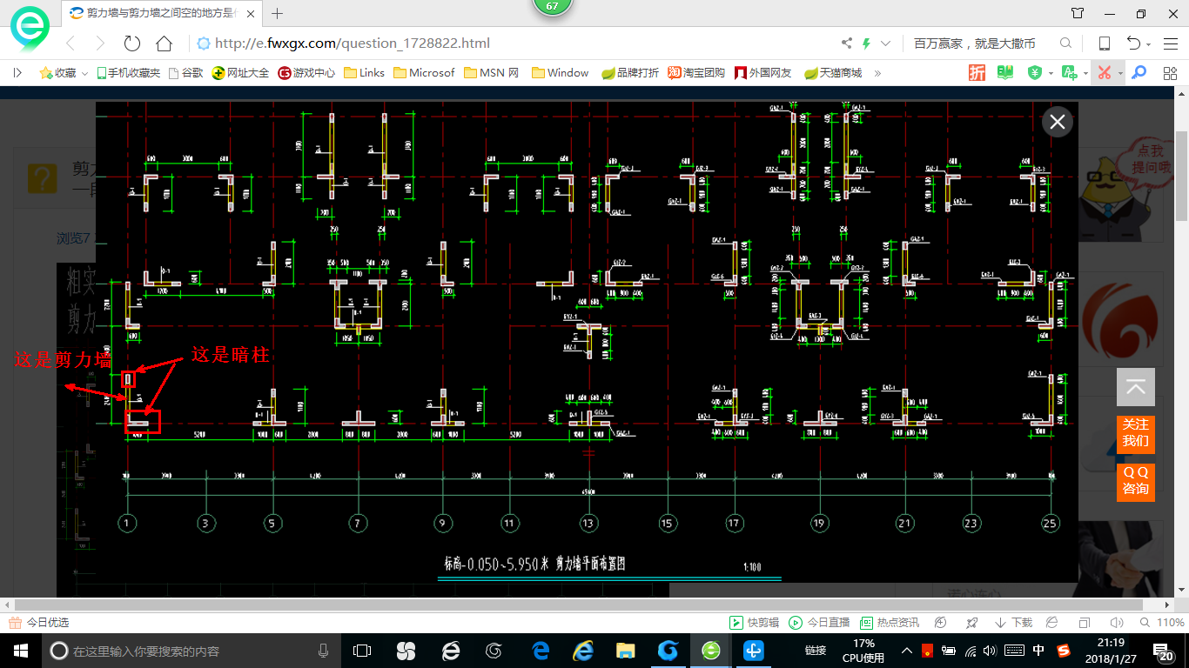Click the green shield ¥ extension icon
The image size is (1189, 668).
pos(1035,73)
